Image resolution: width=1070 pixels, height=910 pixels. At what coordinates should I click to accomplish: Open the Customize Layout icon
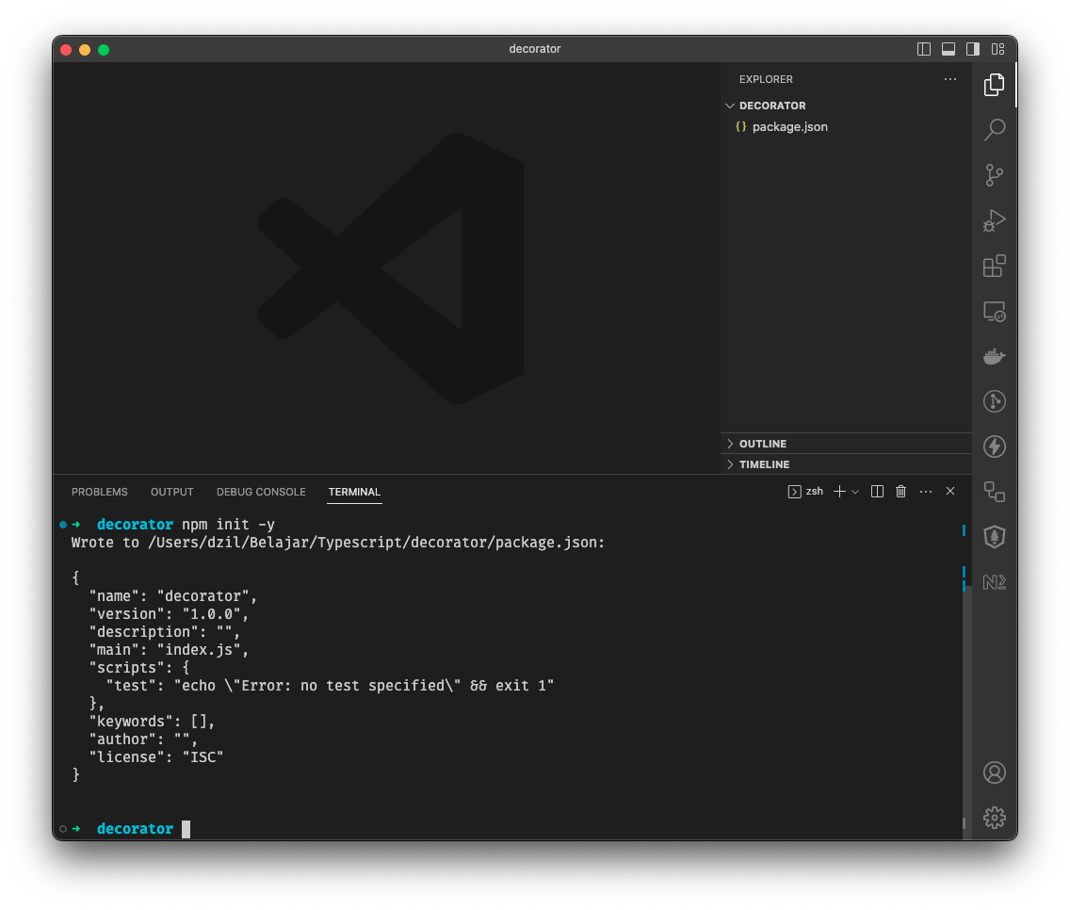[997, 49]
